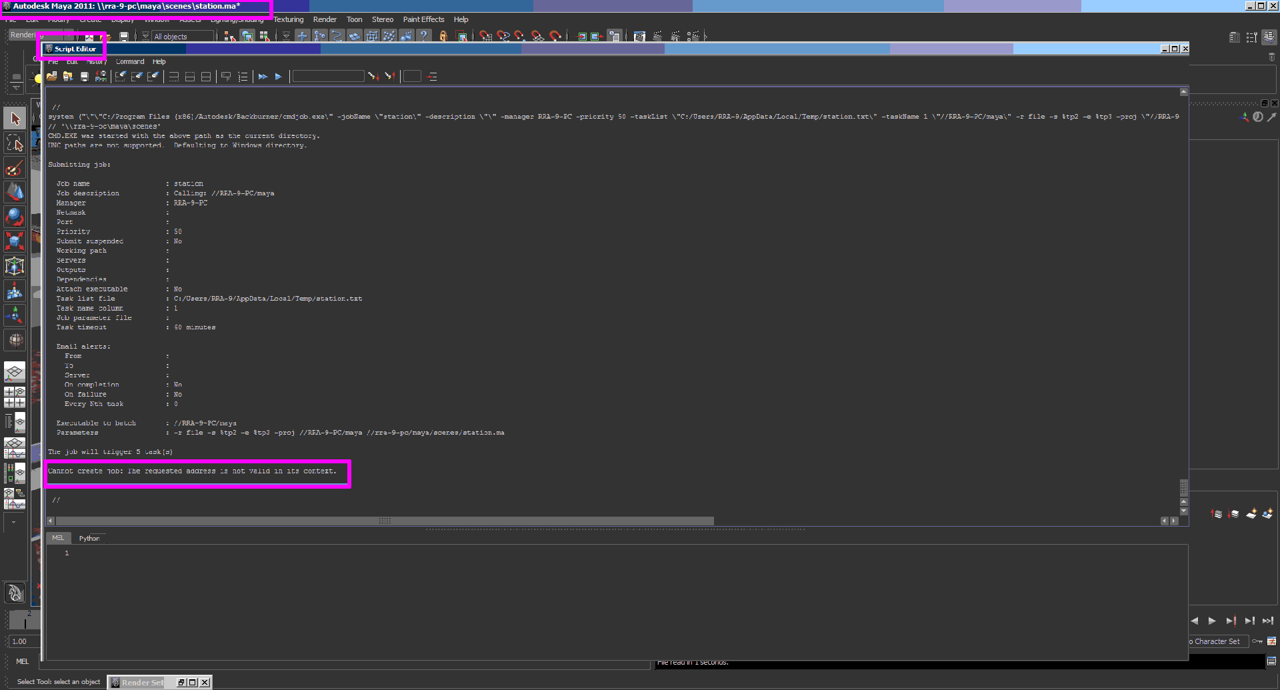Click the Script Editor search text field
The height and width of the screenshot is (690, 1280).
point(329,77)
